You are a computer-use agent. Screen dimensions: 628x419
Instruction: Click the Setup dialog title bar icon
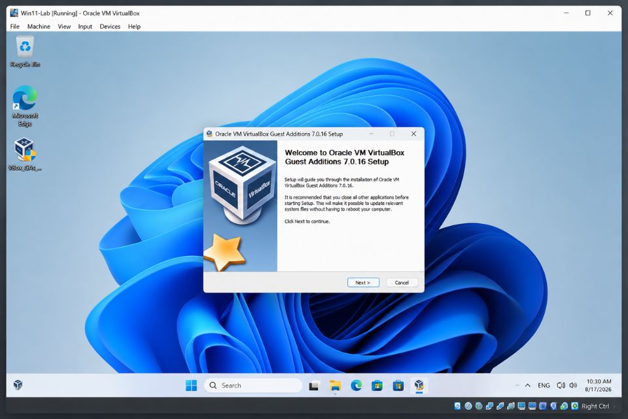(x=209, y=134)
